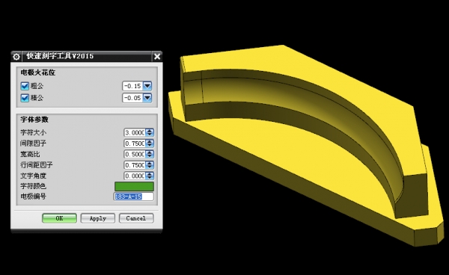449x275 pixels.
Task: Adjust the 宽高比 spinner arrows
Action: [x=150, y=154]
